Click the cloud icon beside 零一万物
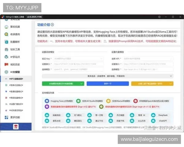Viewport: 184px width, 147px height. point(90,115)
